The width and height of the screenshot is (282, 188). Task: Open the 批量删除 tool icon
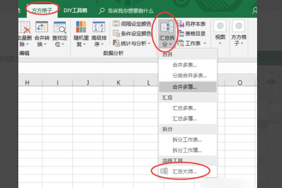pyautogui.click(x=25, y=27)
